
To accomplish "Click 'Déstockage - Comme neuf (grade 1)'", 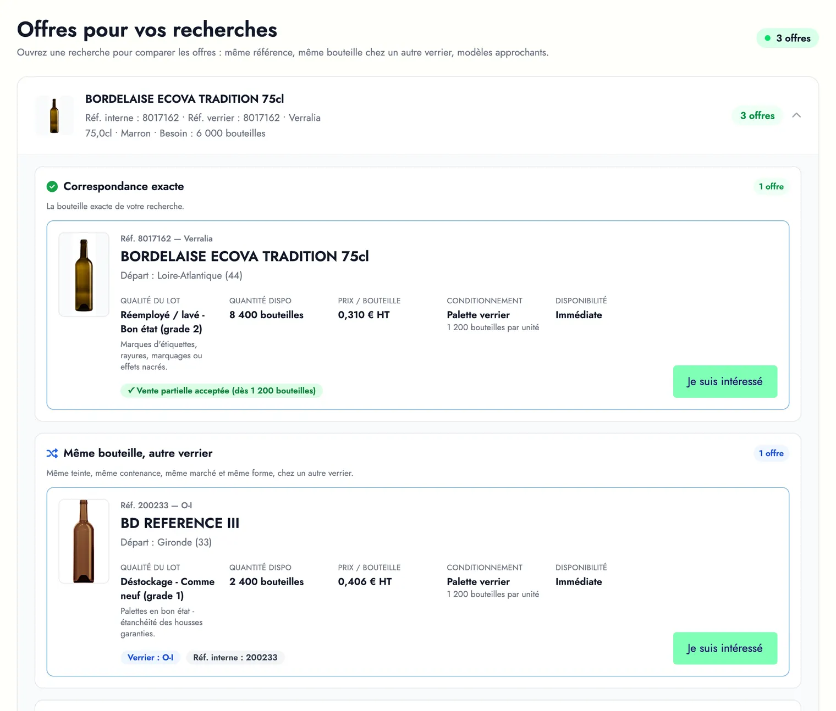I will click(x=168, y=588).
